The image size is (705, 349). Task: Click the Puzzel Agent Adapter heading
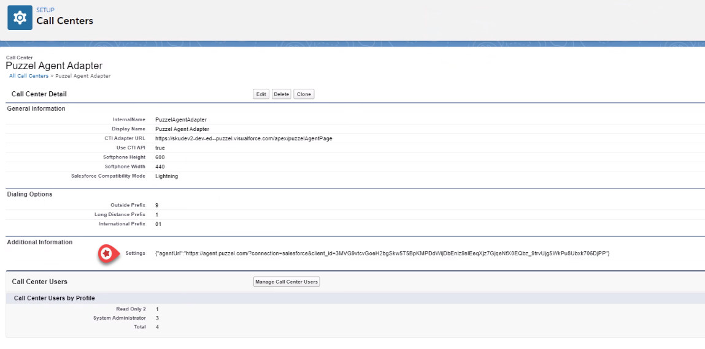(54, 66)
